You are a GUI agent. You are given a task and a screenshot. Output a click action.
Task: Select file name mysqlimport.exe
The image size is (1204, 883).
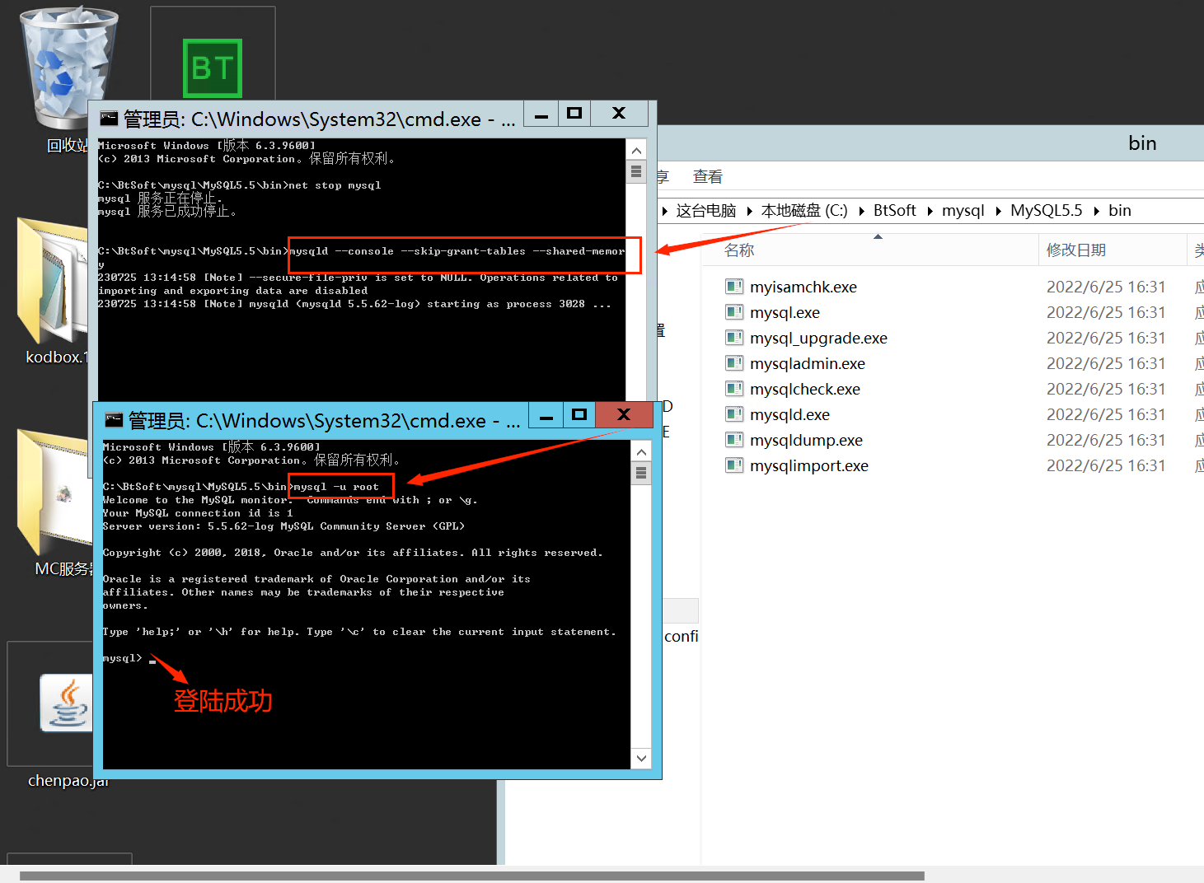pos(809,465)
